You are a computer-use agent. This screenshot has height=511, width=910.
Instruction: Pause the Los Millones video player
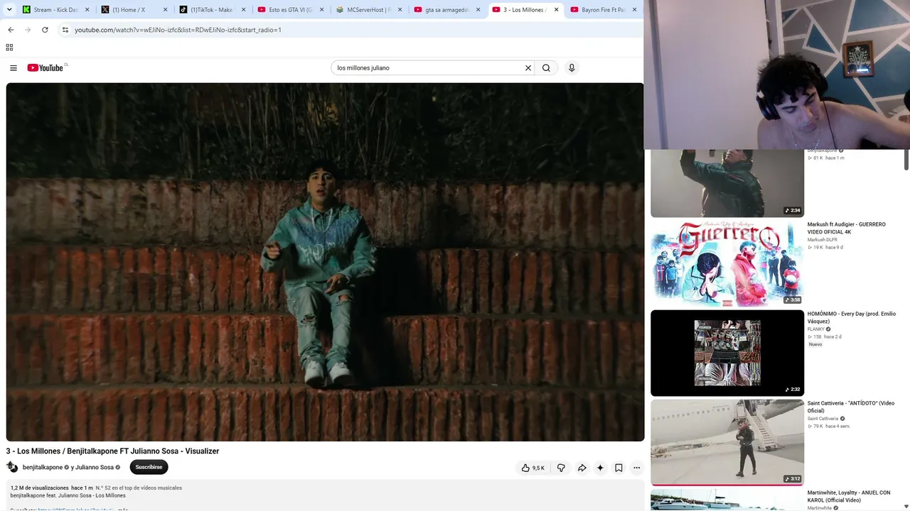coord(325,262)
